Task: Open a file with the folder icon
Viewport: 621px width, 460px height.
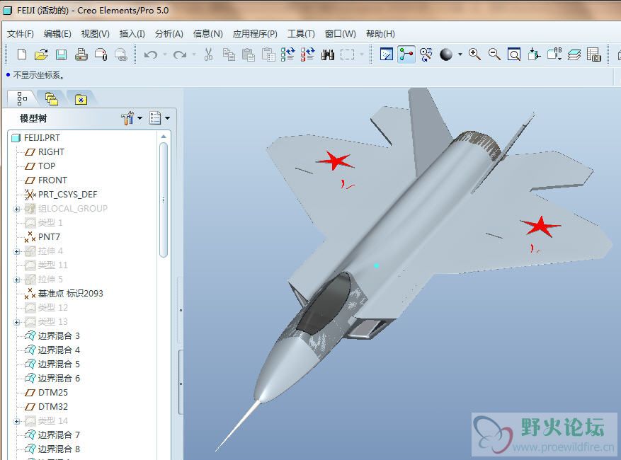Action: 41,54
